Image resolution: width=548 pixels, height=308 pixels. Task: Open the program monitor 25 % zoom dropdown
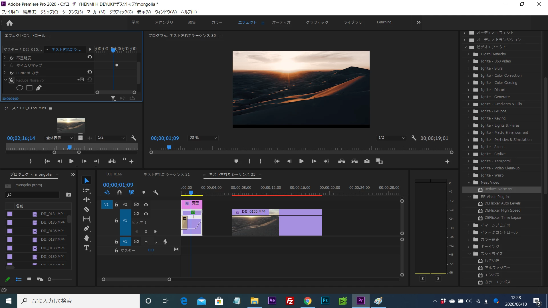click(x=203, y=138)
